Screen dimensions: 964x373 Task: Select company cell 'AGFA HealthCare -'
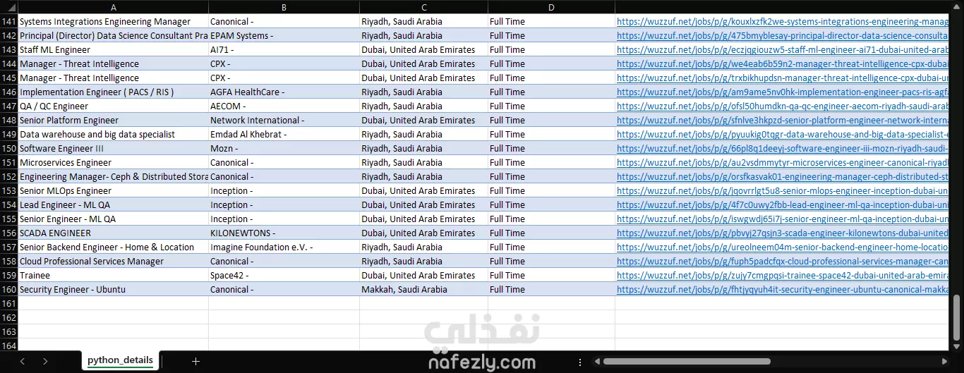(x=284, y=92)
